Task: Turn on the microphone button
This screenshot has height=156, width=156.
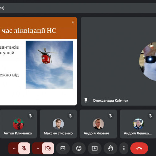Action: point(24,148)
